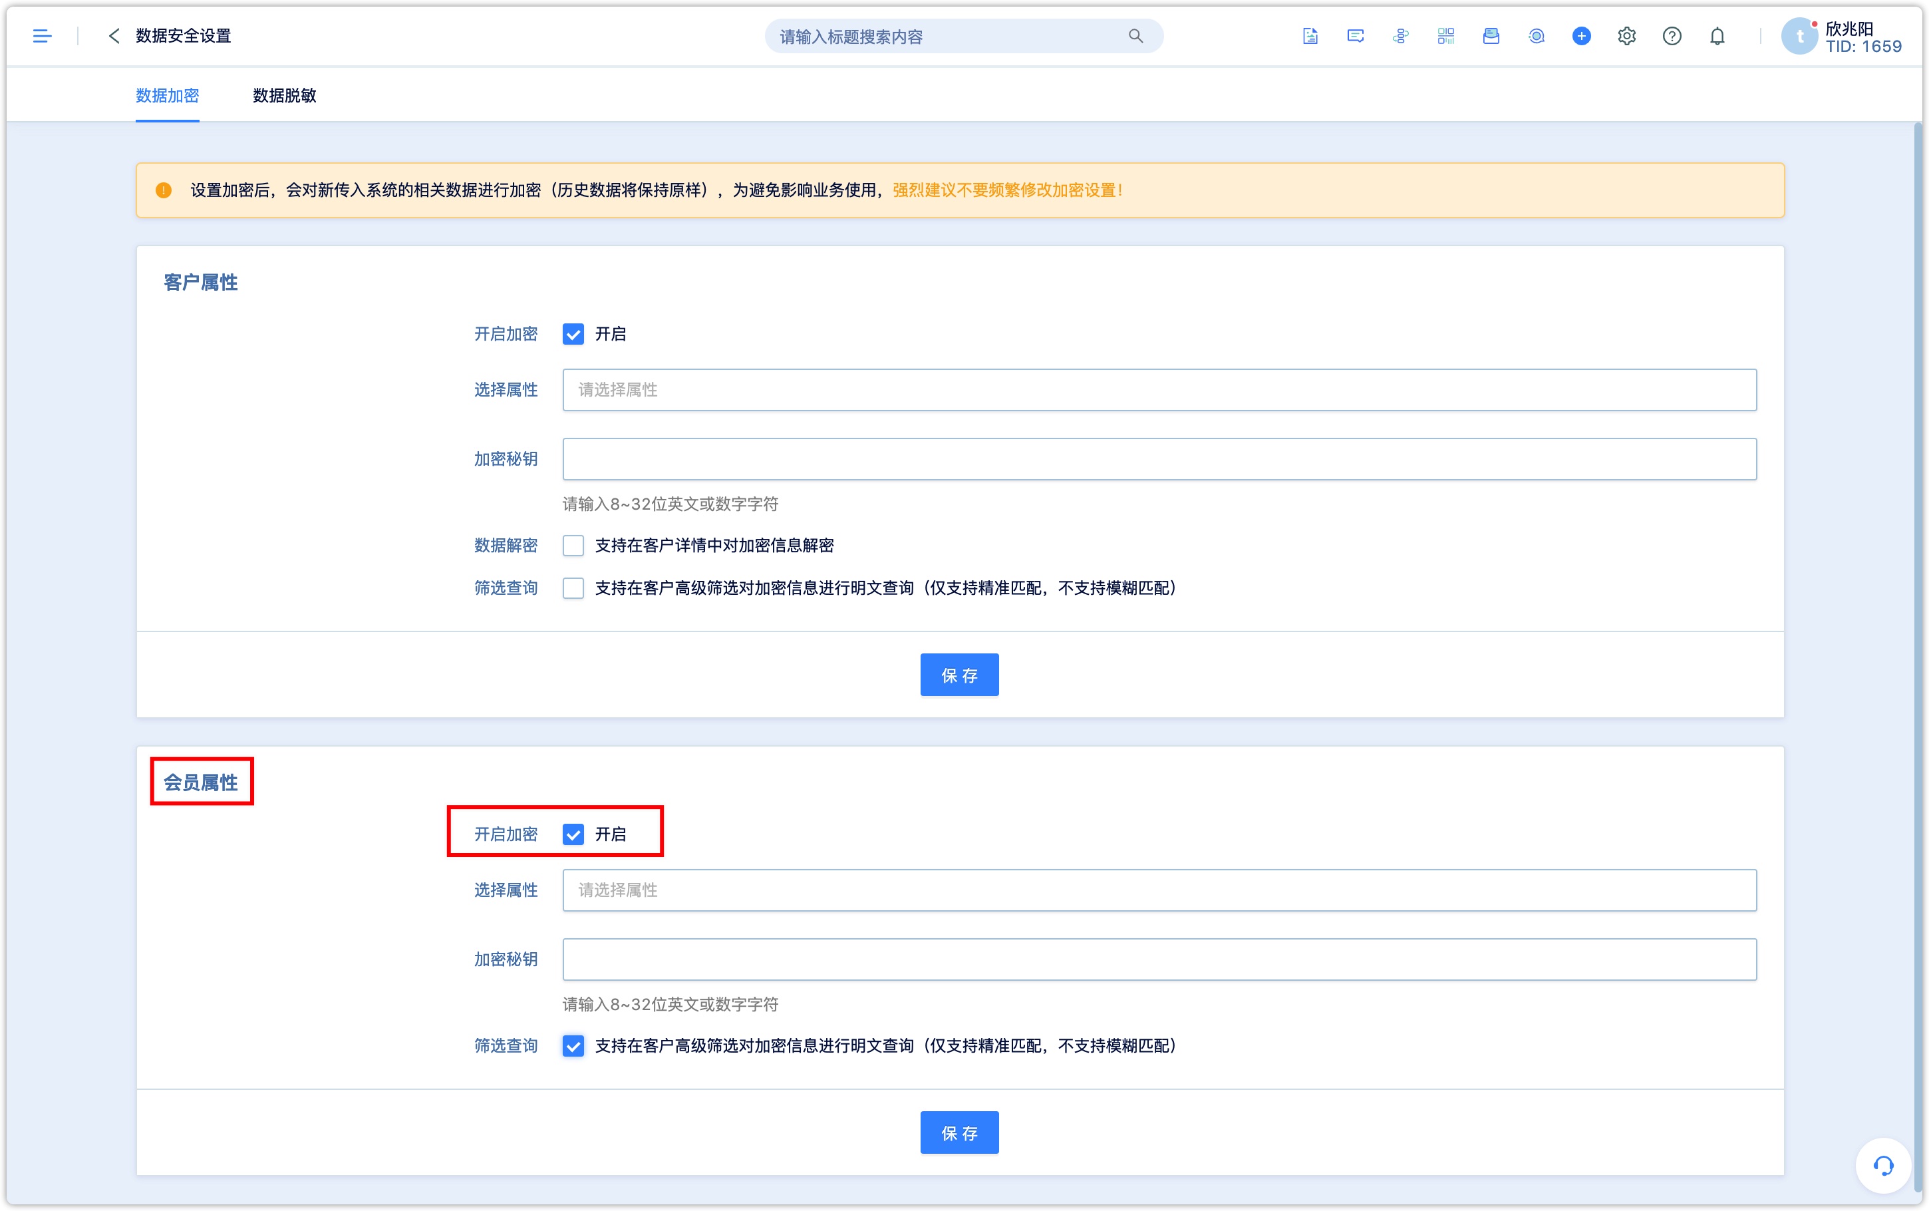The width and height of the screenshot is (1929, 1211).
Task: Enable 数据解密 customer detail decryption checkbox
Action: 573,546
